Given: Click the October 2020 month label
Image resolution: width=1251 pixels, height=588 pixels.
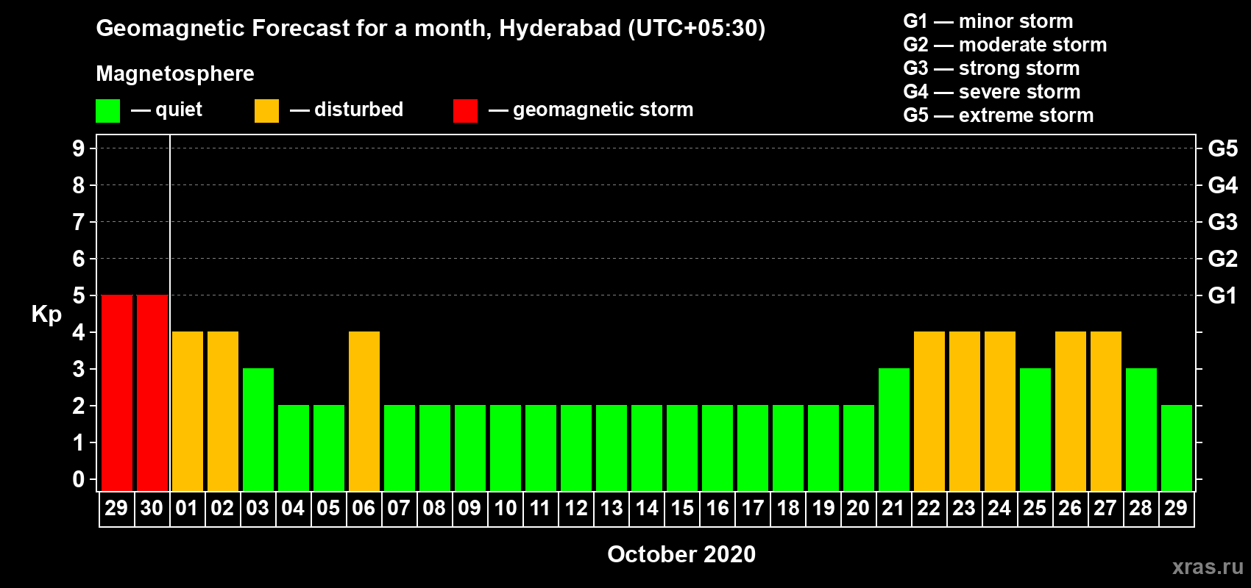Looking at the screenshot, I should 681,554.
